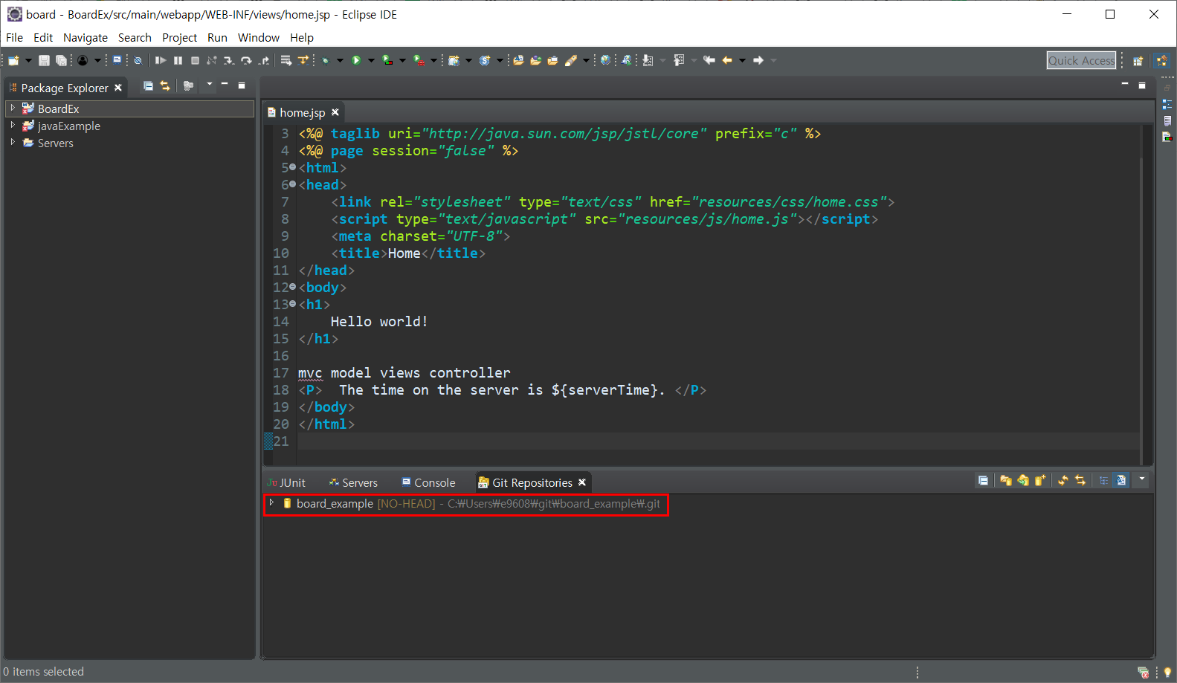Screen dimensions: 1177x683
Task: Open Package Explorer view menu arrow
Action: [x=210, y=85]
